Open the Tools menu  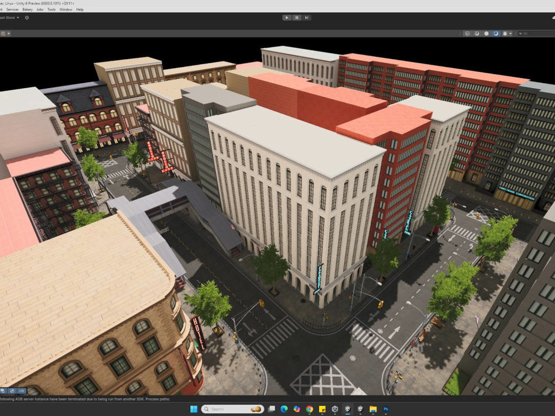coord(51,9)
